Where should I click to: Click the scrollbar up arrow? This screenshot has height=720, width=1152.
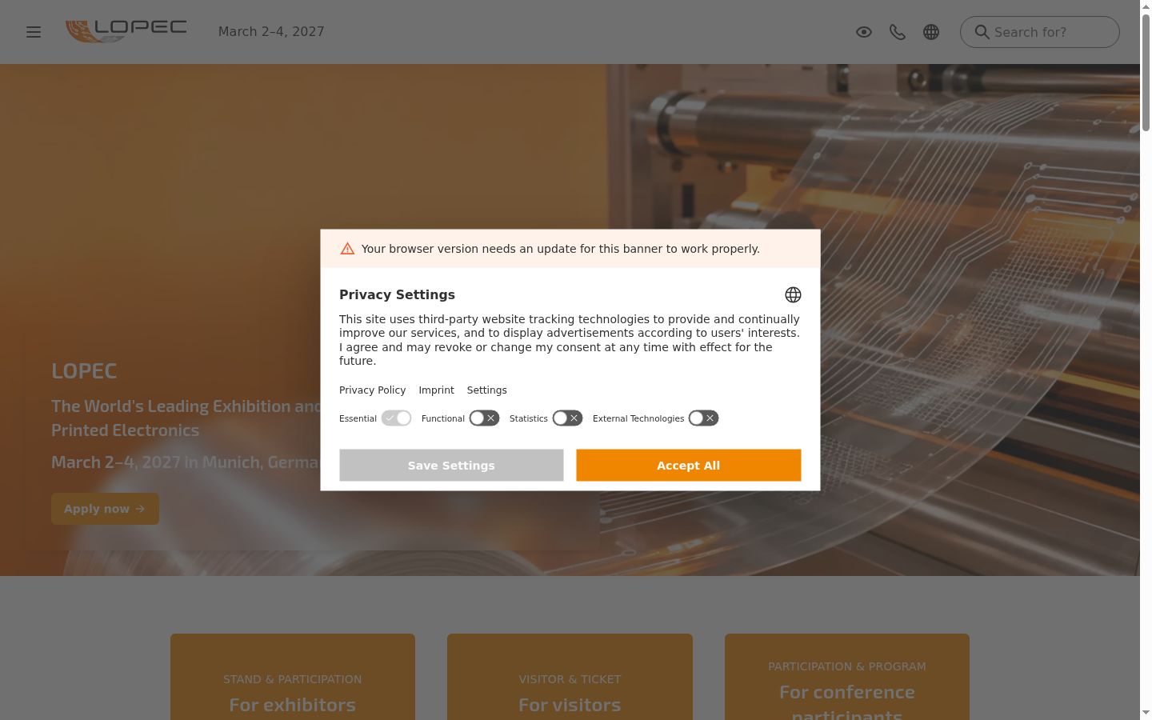coord(1146,6)
